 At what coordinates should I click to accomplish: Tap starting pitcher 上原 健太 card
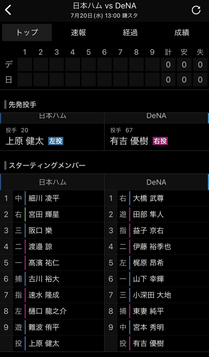52,137
